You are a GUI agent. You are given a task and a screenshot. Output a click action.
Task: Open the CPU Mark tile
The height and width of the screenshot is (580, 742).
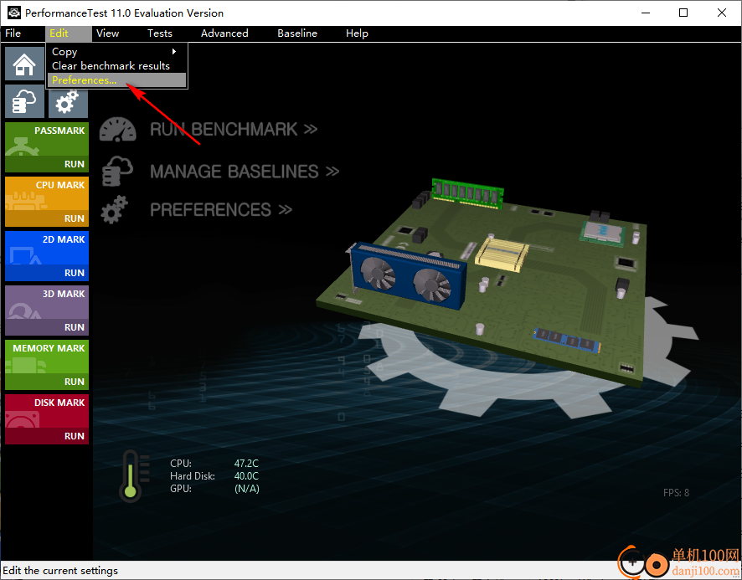tap(47, 193)
